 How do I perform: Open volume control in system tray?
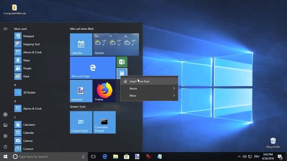pyautogui.click(x=244, y=157)
